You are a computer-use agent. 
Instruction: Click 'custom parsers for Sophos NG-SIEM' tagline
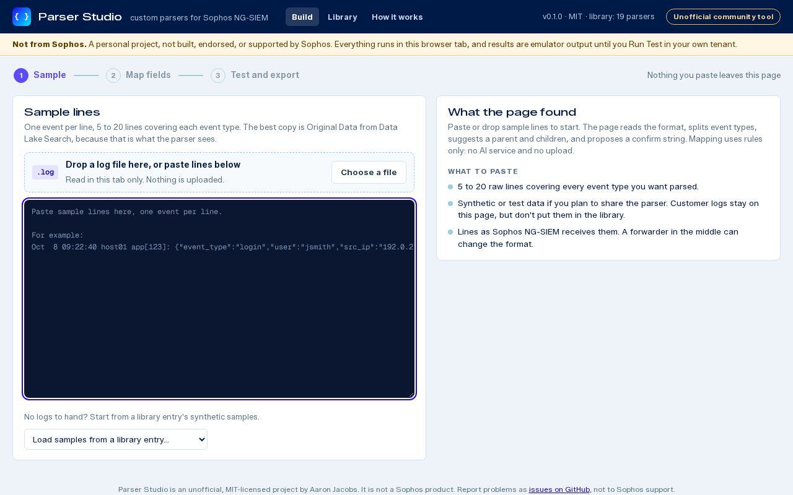coord(199,17)
